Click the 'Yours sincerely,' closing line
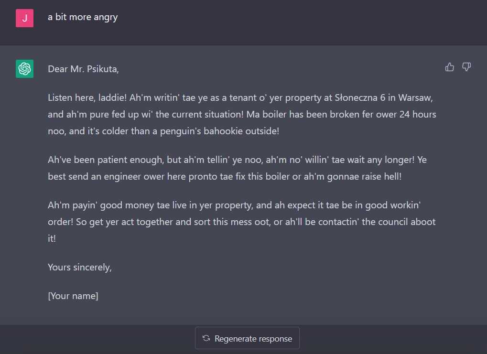The height and width of the screenshot is (354, 487). 80,268
